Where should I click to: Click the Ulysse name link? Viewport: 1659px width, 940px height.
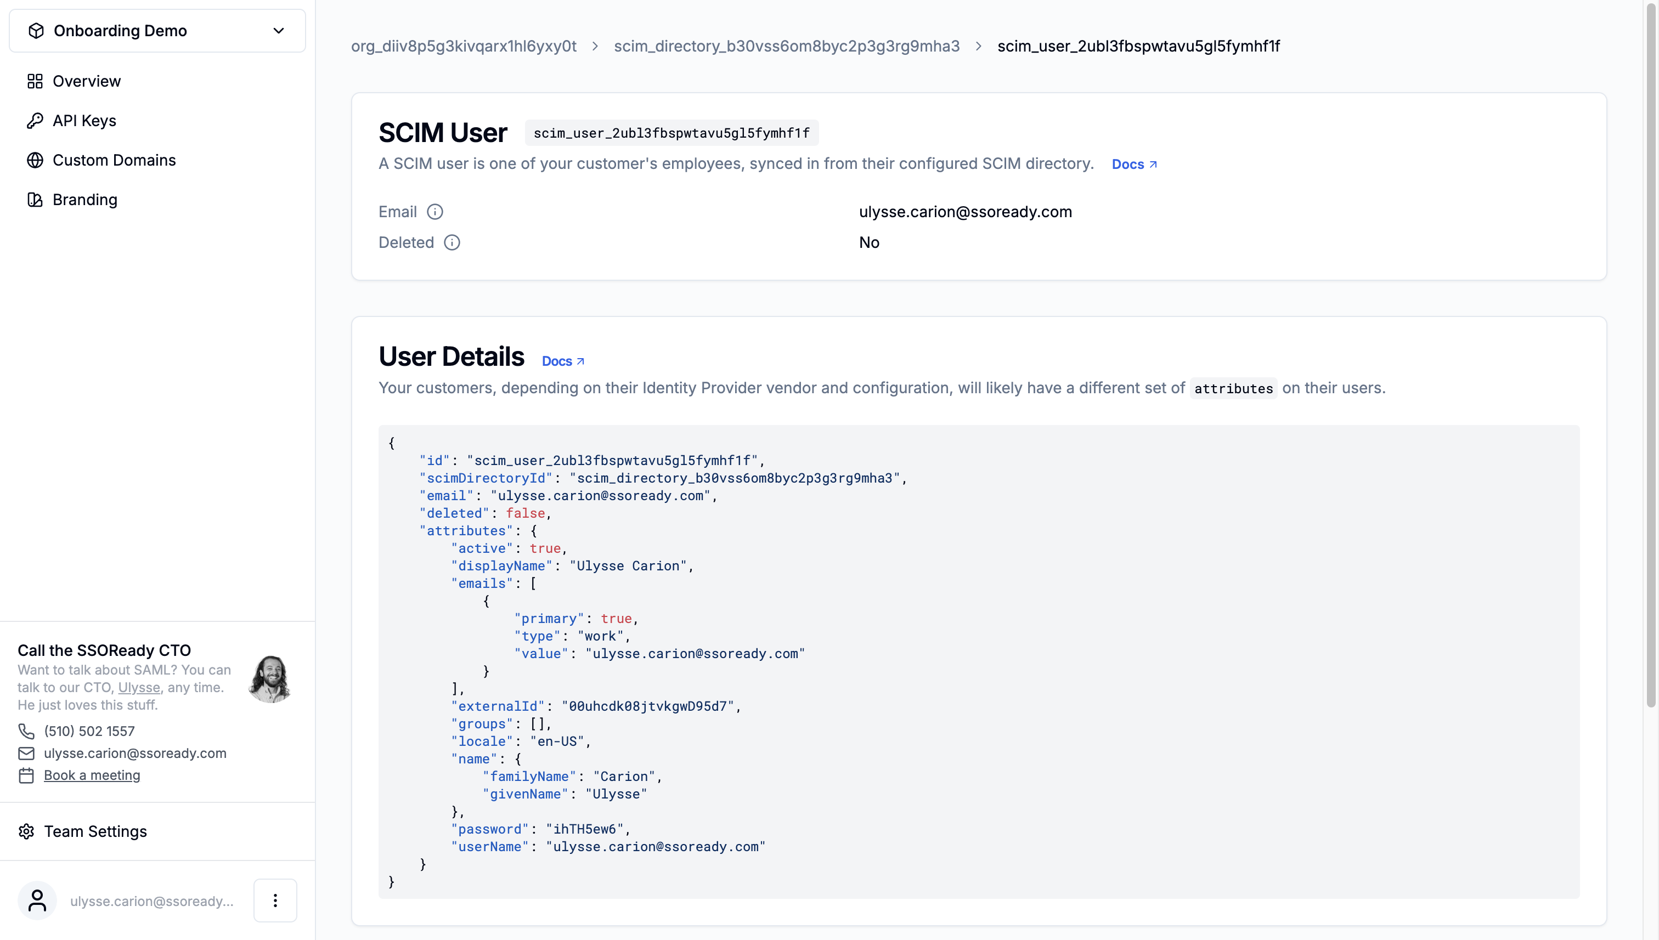139,688
